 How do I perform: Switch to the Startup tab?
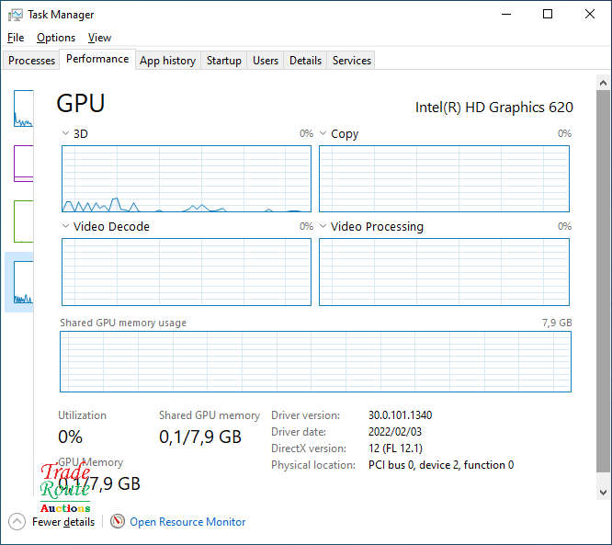pos(224,61)
